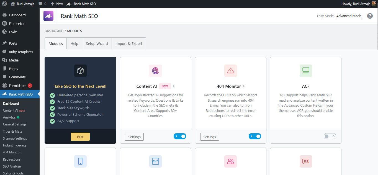Expand chevron next to Content AI title
378x175 pixels.
coord(174,86)
